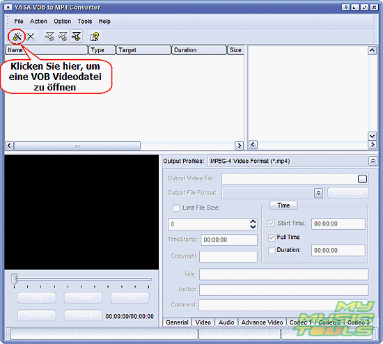This screenshot has width=383, height=344.
Task: Click the video seek slider thumb
Action: 14,279
